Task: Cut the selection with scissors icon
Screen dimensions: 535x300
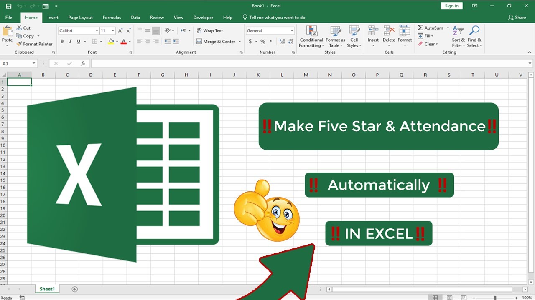Action: click(x=23, y=28)
